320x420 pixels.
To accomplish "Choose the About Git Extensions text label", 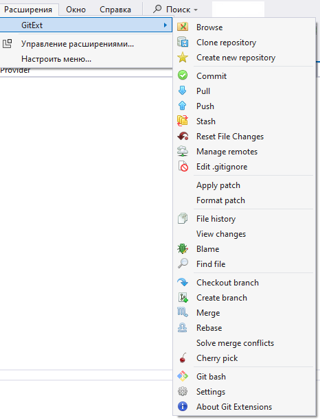I will click(234, 406).
